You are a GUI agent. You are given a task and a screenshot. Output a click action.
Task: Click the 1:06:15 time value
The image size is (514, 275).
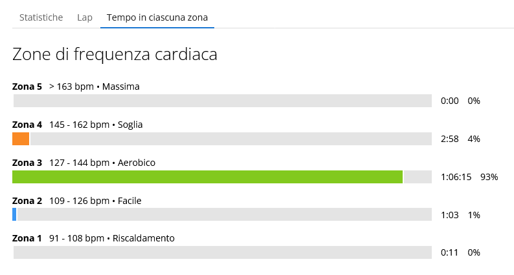[456, 177]
